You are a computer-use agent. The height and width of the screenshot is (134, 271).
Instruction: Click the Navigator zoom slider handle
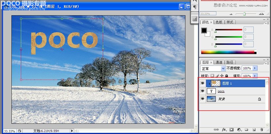point(244,14)
